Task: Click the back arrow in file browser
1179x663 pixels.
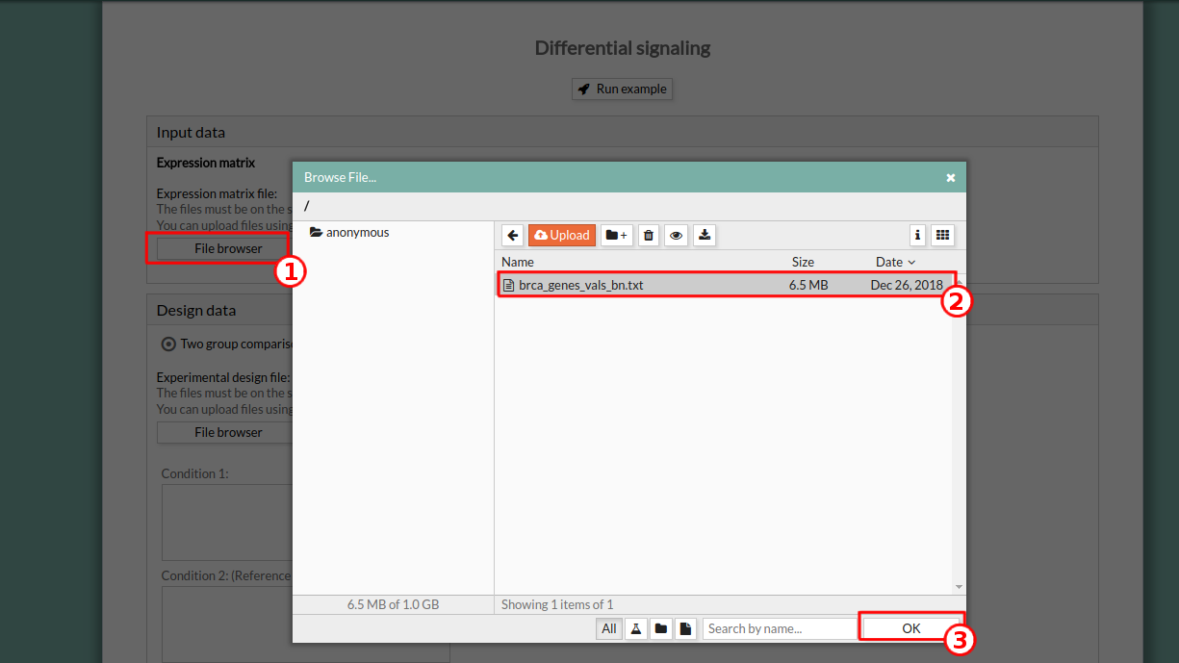Action: point(513,235)
